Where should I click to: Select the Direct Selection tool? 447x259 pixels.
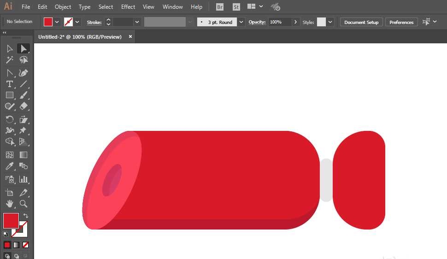click(x=24, y=48)
